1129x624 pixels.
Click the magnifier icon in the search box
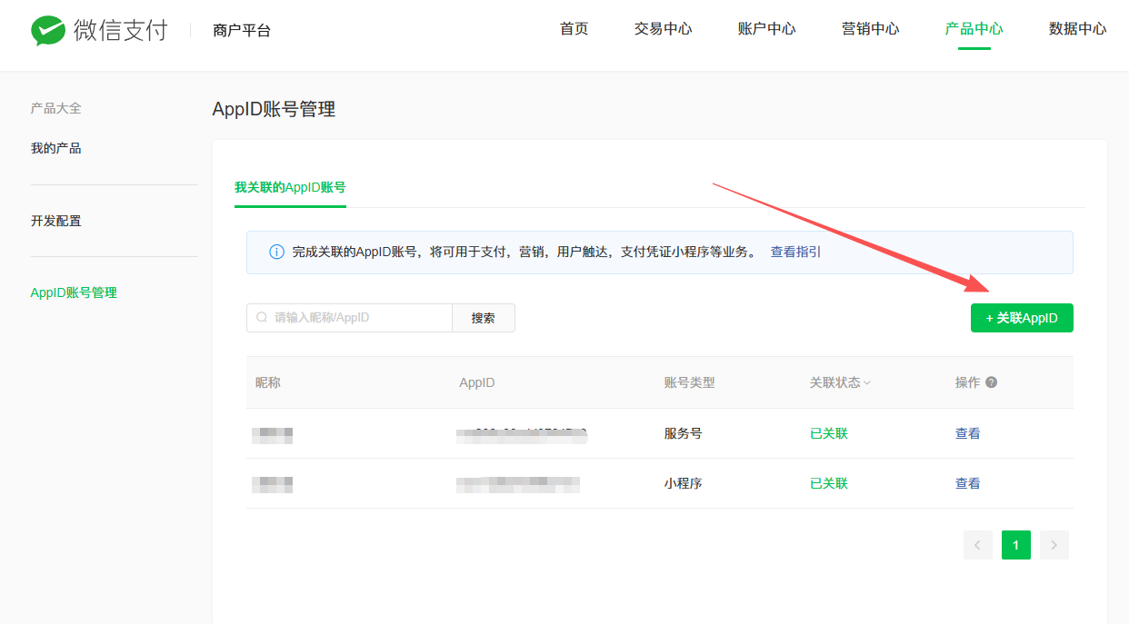click(x=262, y=318)
